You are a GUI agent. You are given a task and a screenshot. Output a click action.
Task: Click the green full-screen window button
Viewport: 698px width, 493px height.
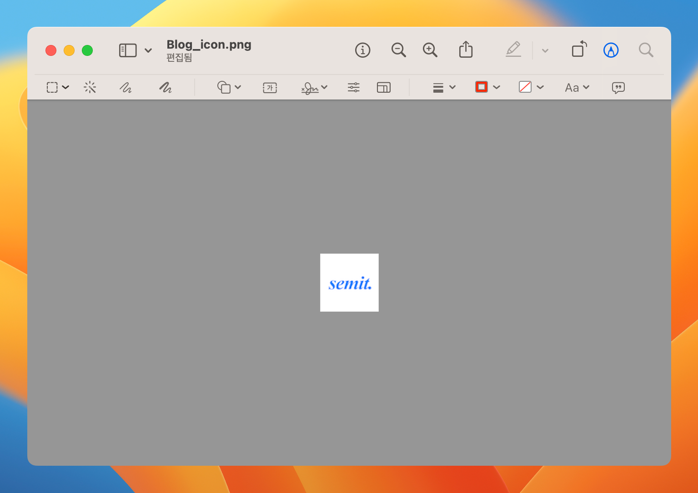[x=87, y=50]
